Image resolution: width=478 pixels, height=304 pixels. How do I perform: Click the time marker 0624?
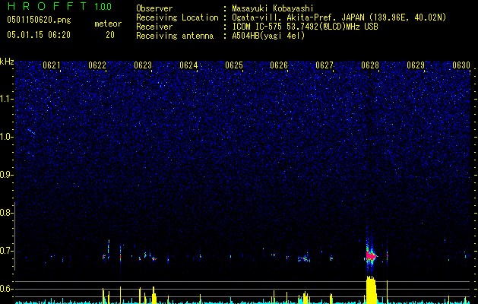coord(188,65)
